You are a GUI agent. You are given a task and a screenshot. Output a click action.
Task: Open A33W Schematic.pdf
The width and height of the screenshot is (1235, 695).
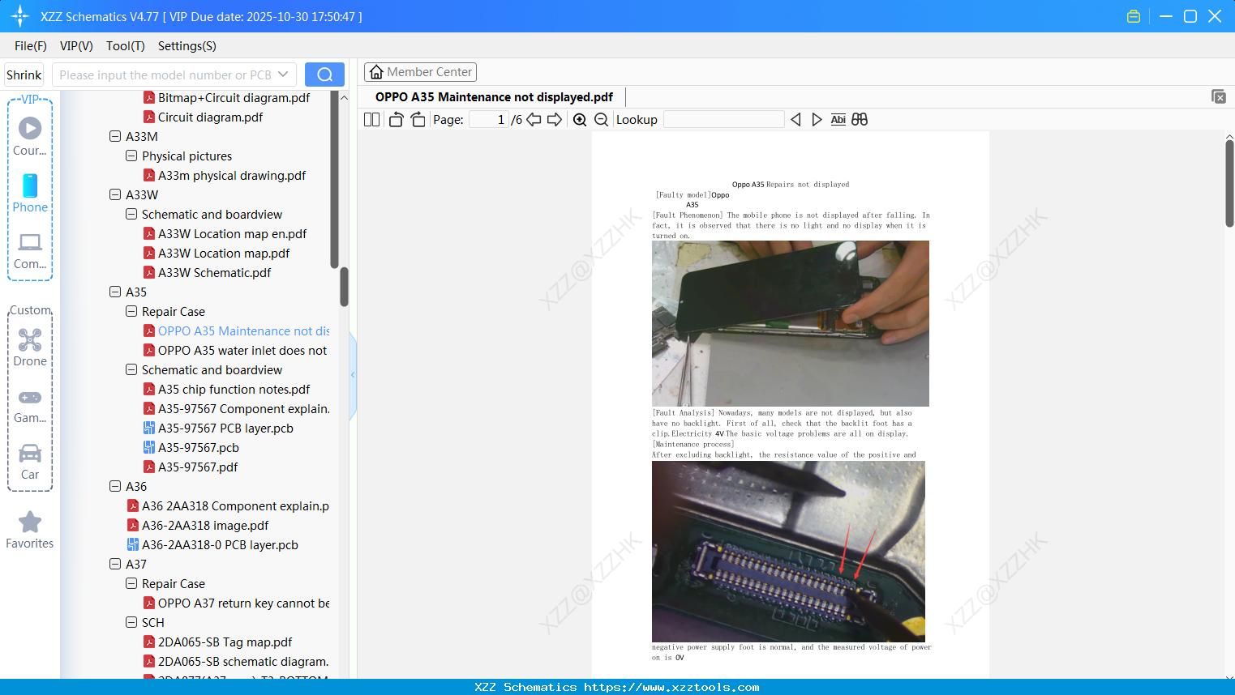pyautogui.click(x=214, y=273)
